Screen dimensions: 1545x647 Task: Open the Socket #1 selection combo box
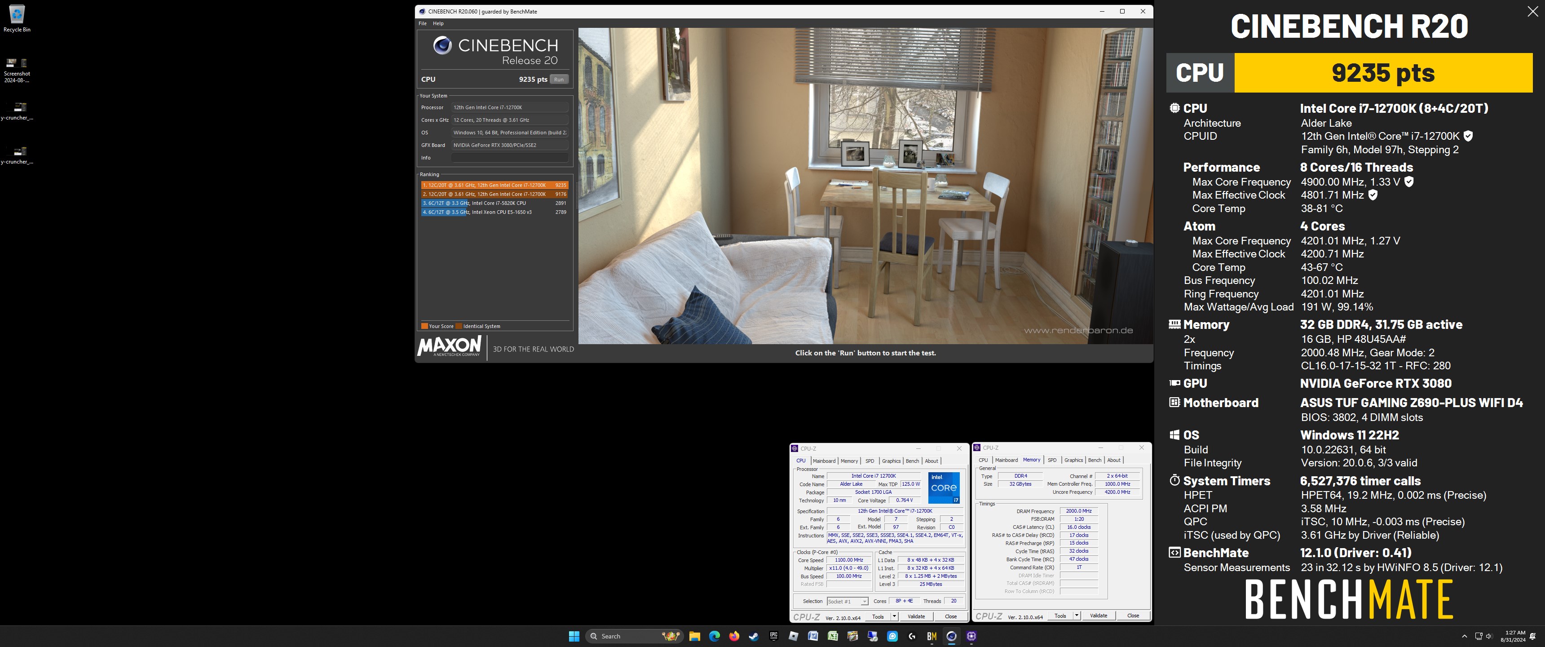847,601
